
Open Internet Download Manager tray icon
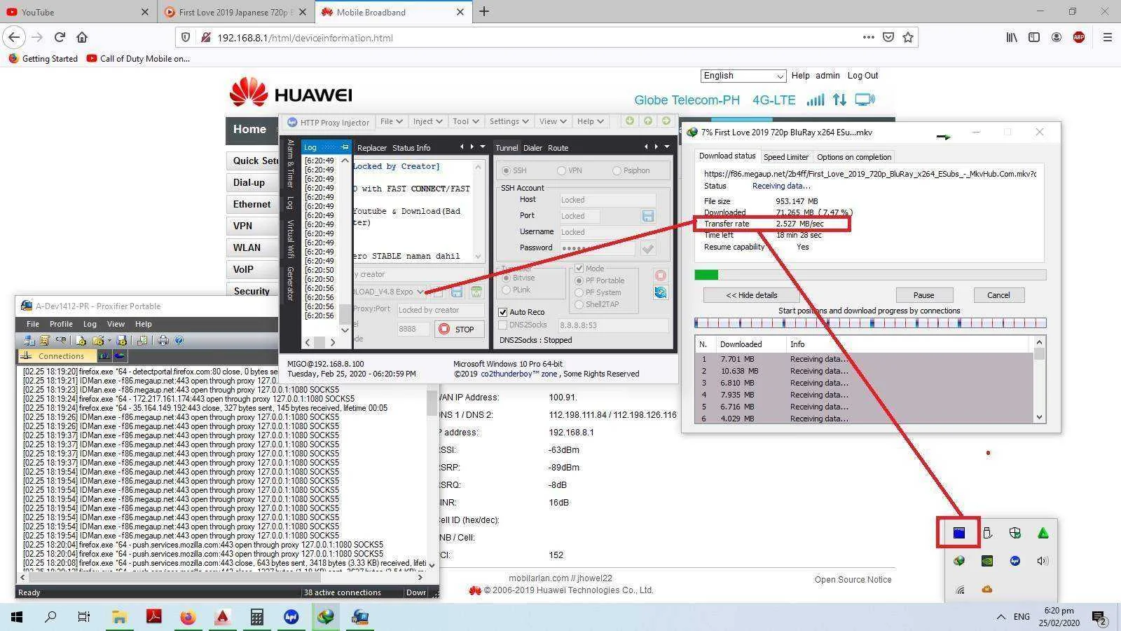(959, 561)
